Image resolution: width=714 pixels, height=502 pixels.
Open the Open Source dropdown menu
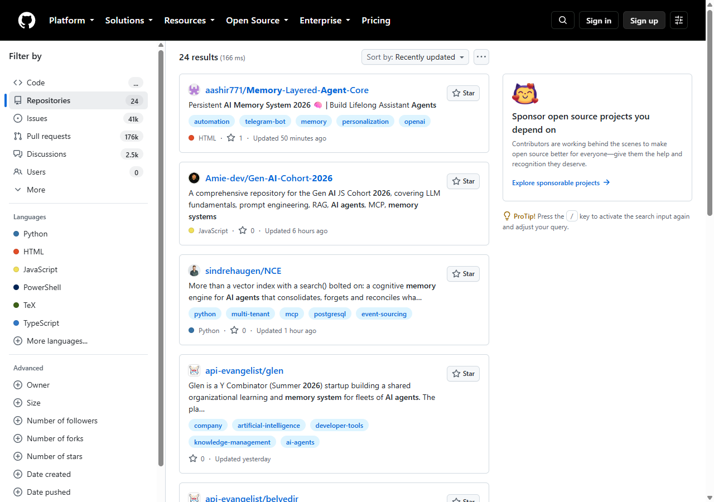[257, 20]
